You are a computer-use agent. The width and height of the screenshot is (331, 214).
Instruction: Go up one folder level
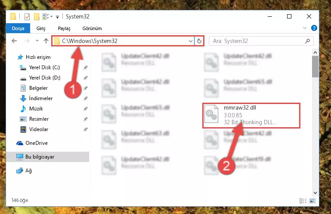46,41
